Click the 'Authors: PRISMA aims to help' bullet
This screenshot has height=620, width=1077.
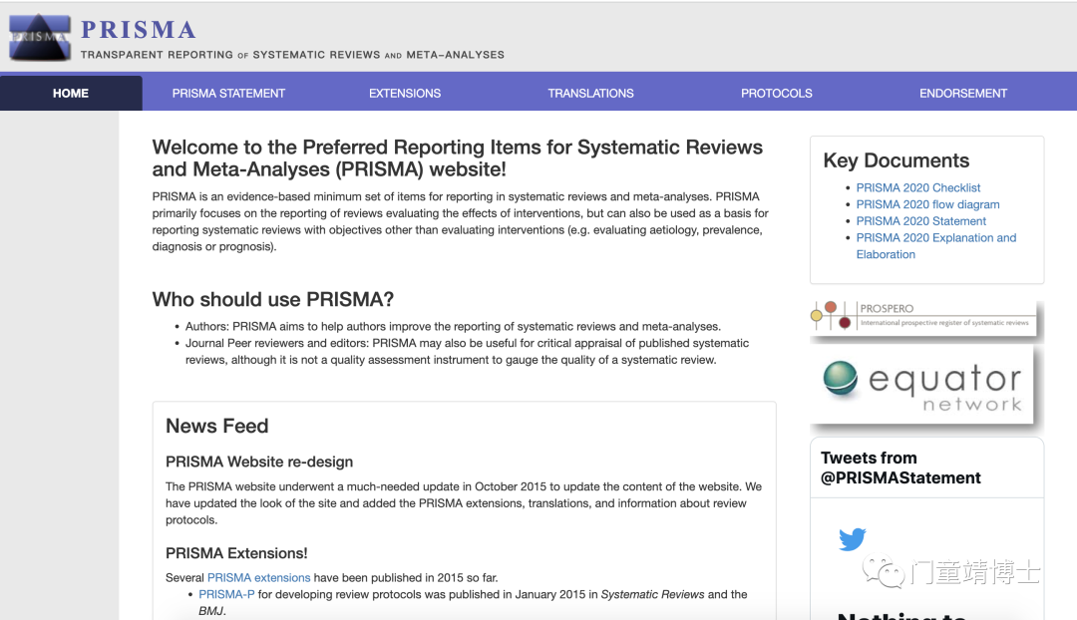point(453,326)
